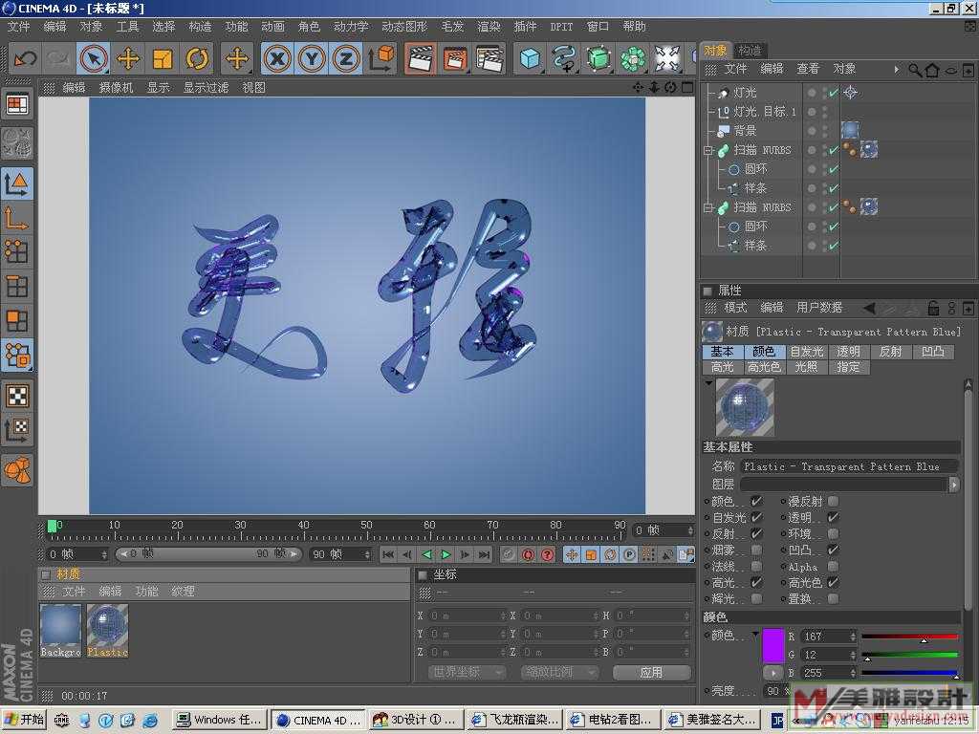Open the 渲染 (Render) menu
This screenshot has height=734, width=979.
point(489,27)
